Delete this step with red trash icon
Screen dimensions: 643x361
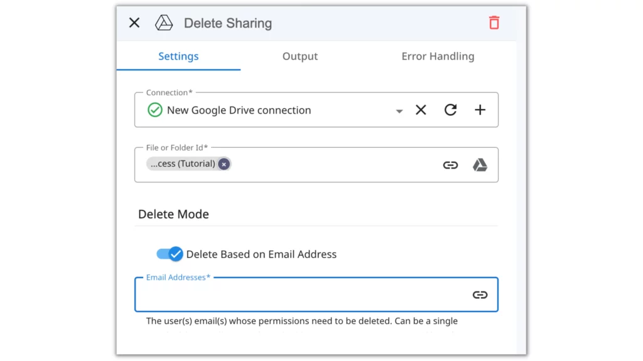(x=494, y=23)
